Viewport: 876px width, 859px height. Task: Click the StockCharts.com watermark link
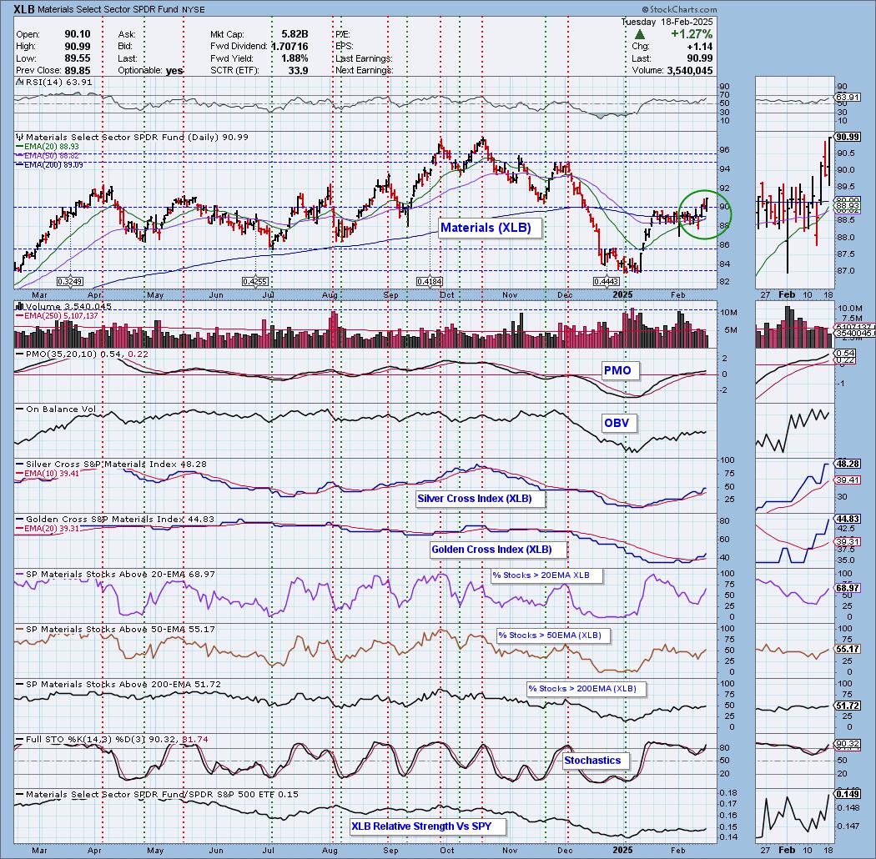[679, 9]
